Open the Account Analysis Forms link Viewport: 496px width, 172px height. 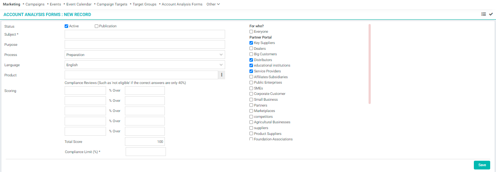click(182, 4)
